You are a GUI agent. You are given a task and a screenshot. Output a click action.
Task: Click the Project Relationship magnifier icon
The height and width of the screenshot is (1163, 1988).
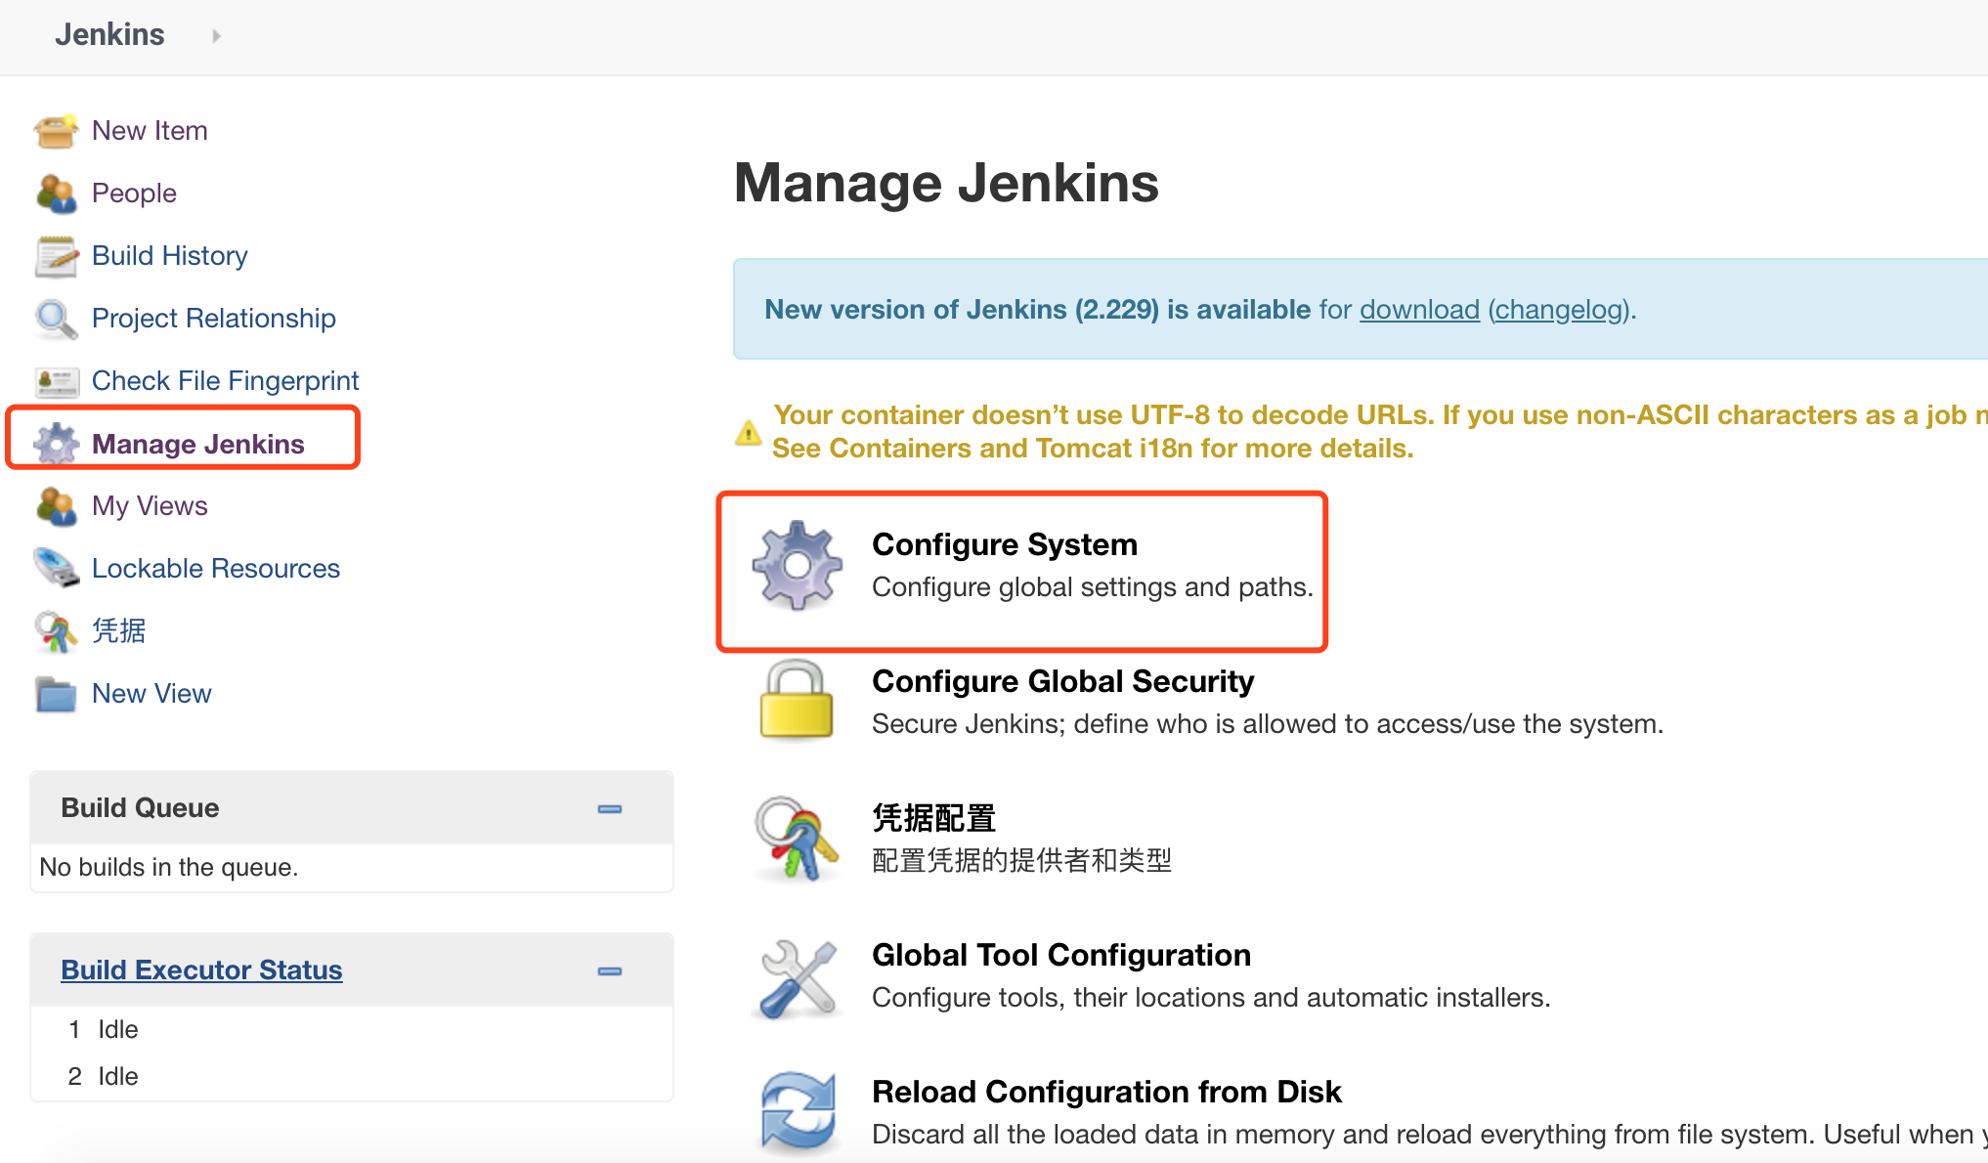56,319
